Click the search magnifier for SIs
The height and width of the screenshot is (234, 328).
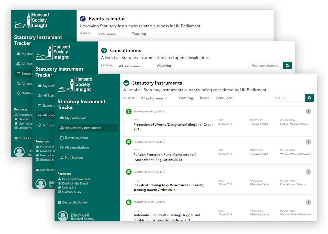click(309, 98)
